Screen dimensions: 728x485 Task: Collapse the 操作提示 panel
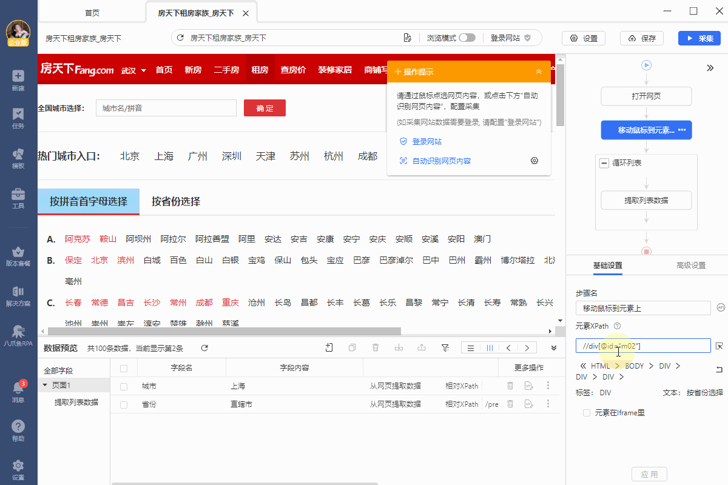(x=539, y=72)
